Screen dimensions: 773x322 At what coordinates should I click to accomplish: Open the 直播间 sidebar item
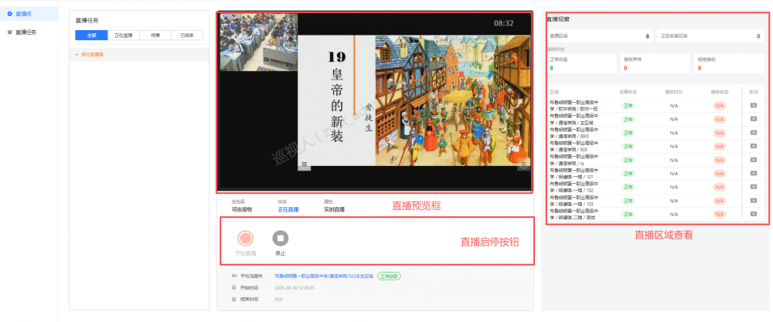[x=26, y=14]
